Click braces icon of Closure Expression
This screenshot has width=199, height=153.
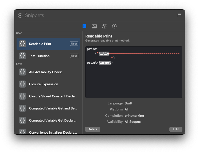tap(23, 84)
